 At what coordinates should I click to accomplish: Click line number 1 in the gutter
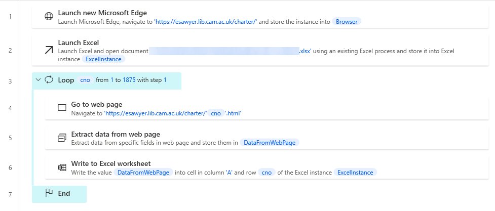click(10, 16)
